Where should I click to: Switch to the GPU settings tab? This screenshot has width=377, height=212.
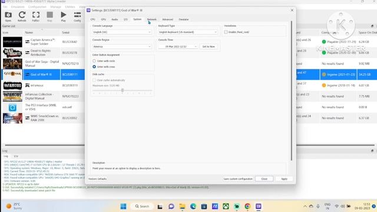coord(104,19)
